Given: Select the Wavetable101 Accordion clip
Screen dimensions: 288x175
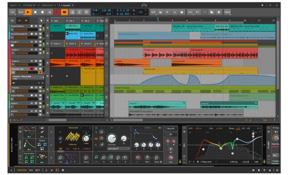Looking at the screenshot, I should click(186, 113).
